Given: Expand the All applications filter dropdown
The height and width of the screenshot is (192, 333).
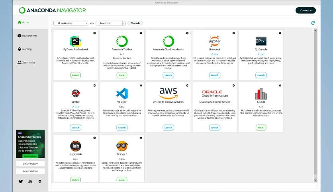Looking at the screenshot, I should (x=71, y=23).
